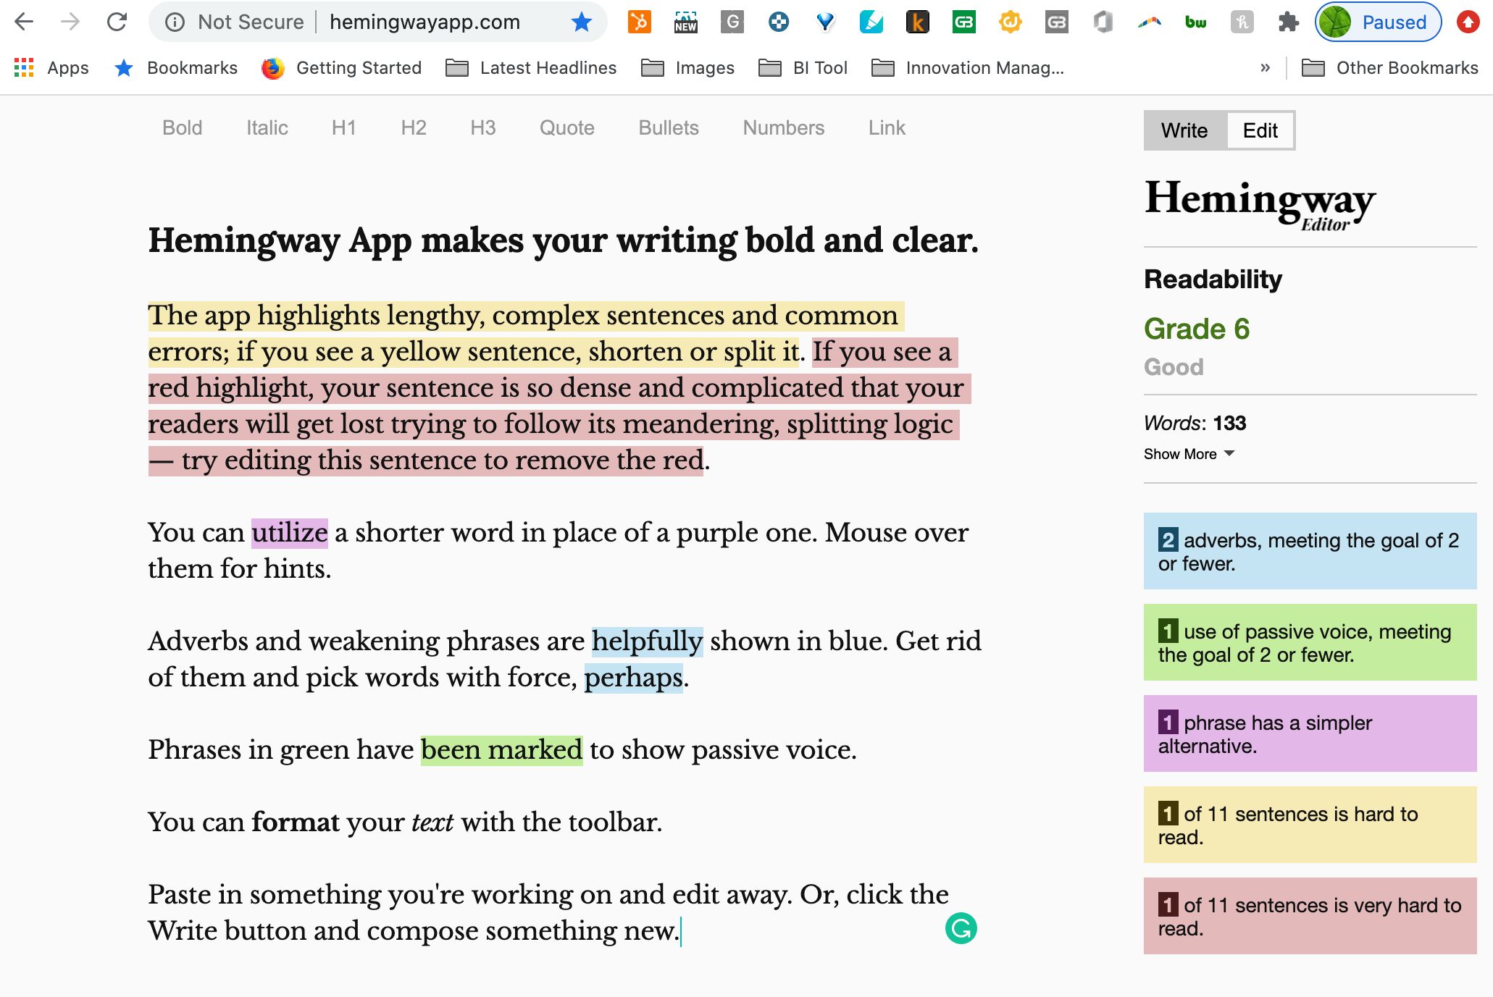Click the colorful arc extension icon
The width and height of the screenshot is (1493, 997).
1150,22
